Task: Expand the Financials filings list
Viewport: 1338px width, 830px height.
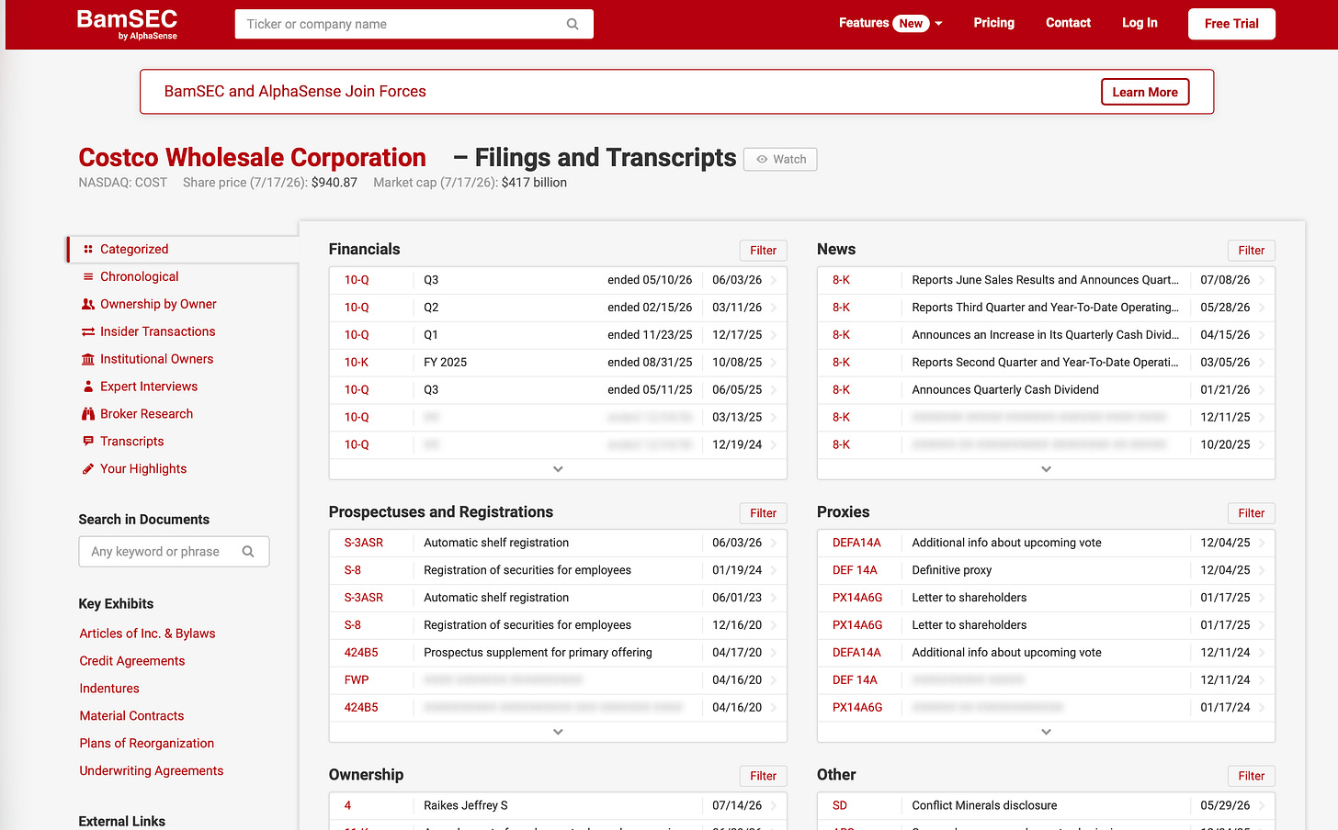Action: click(x=558, y=469)
